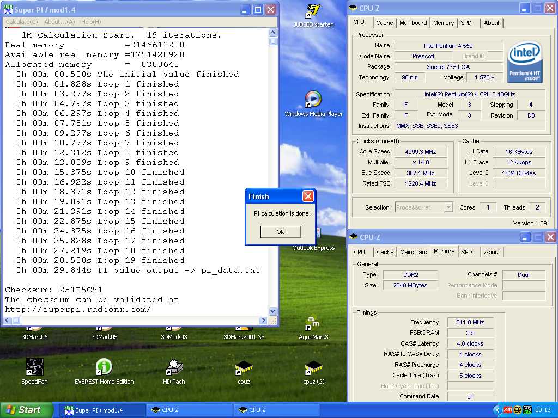Screen dimensions: 558x418
Task: Open the JUICED starten desktop shortcut
Action: pyautogui.click(x=313, y=15)
